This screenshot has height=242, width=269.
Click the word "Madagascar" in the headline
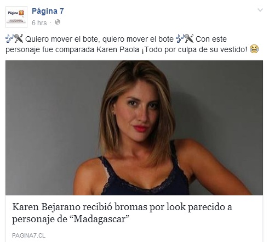point(100,219)
